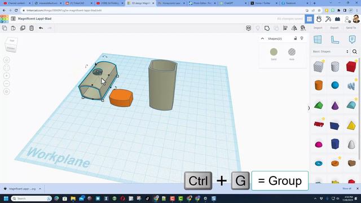Image resolution: width=361 pixels, height=203 pixels.
Task: Pick the gray Paraboloid shape
Action: tap(351, 144)
